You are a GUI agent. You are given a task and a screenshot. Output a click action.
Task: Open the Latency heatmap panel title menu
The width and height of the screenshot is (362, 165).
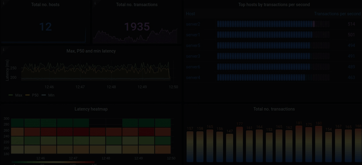(x=91, y=109)
